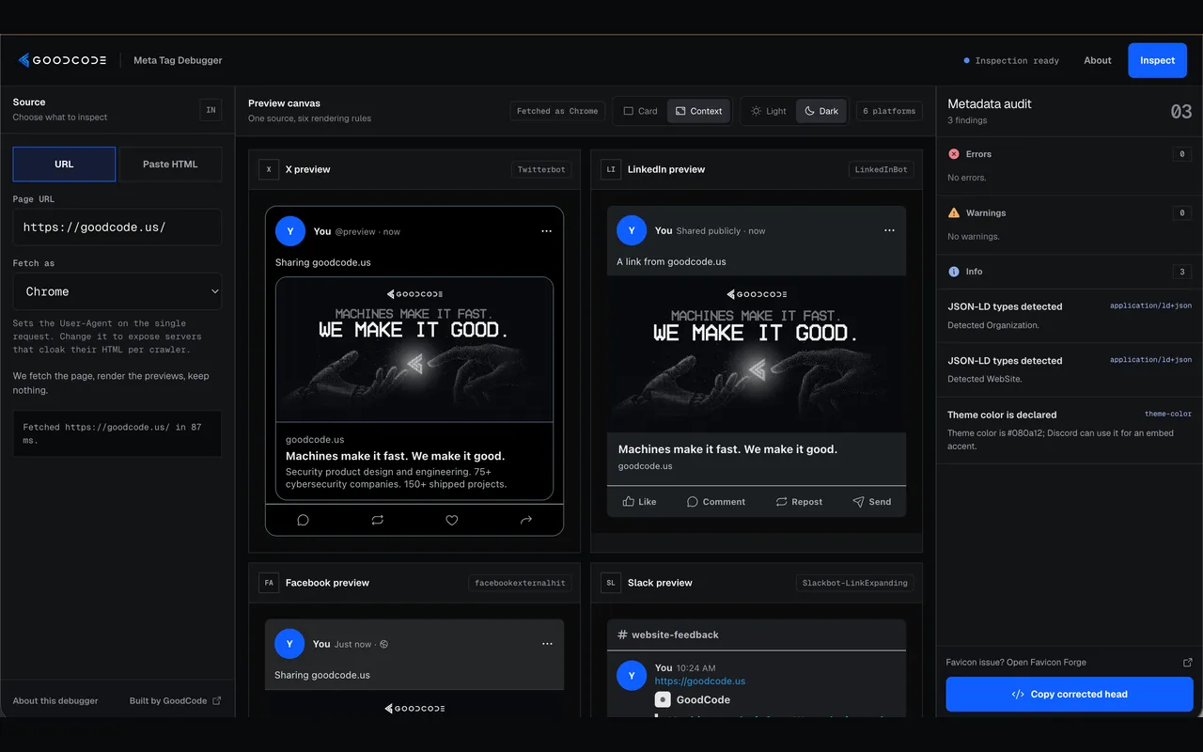
Task: Click the X reply icon
Action: (x=303, y=520)
